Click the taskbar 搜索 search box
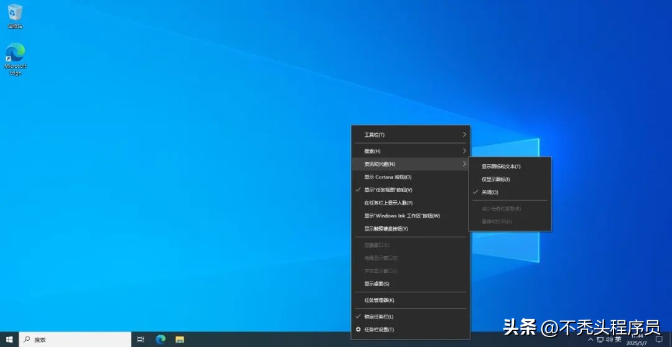The image size is (672, 347). pos(75,340)
